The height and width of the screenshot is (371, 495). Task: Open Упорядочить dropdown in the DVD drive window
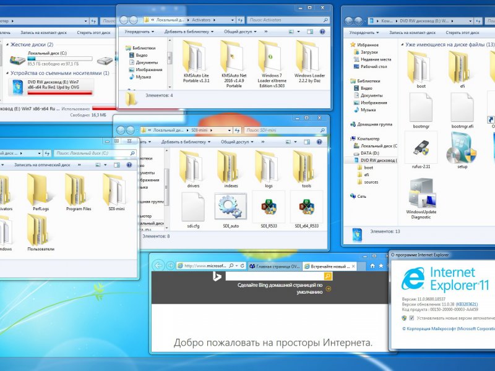point(364,33)
